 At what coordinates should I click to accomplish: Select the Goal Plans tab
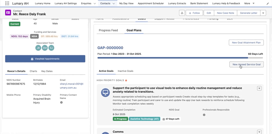click(x=134, y=30)
